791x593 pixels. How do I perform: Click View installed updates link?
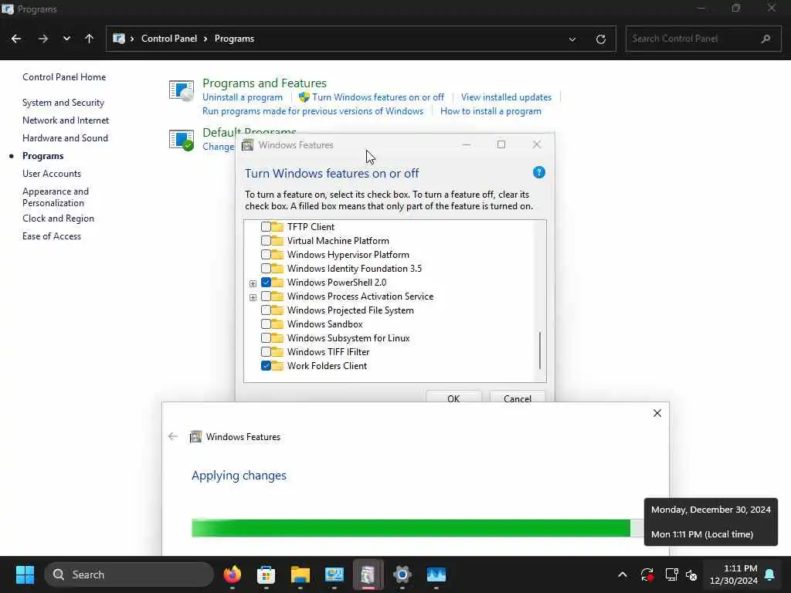[506, 97]
